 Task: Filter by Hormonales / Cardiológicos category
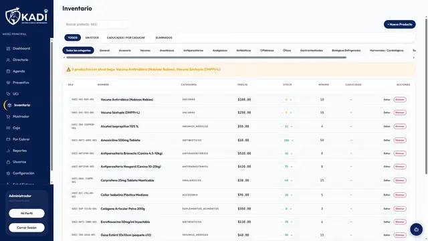(x=387, y=51)
